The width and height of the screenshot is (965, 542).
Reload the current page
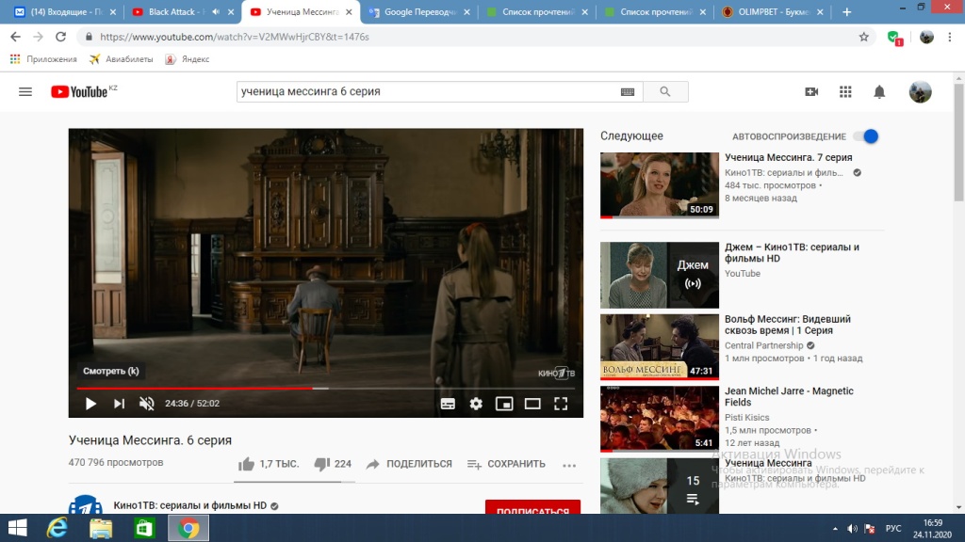click(x=60, y=37)
